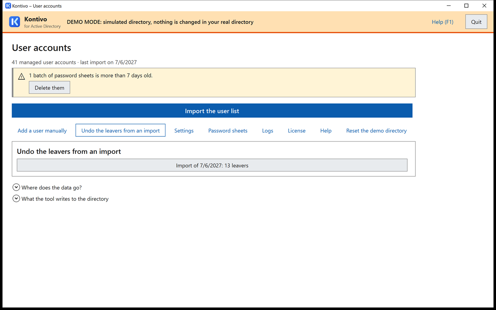
Task: Click Reset the demo directory
Action: tap(376, 131)
